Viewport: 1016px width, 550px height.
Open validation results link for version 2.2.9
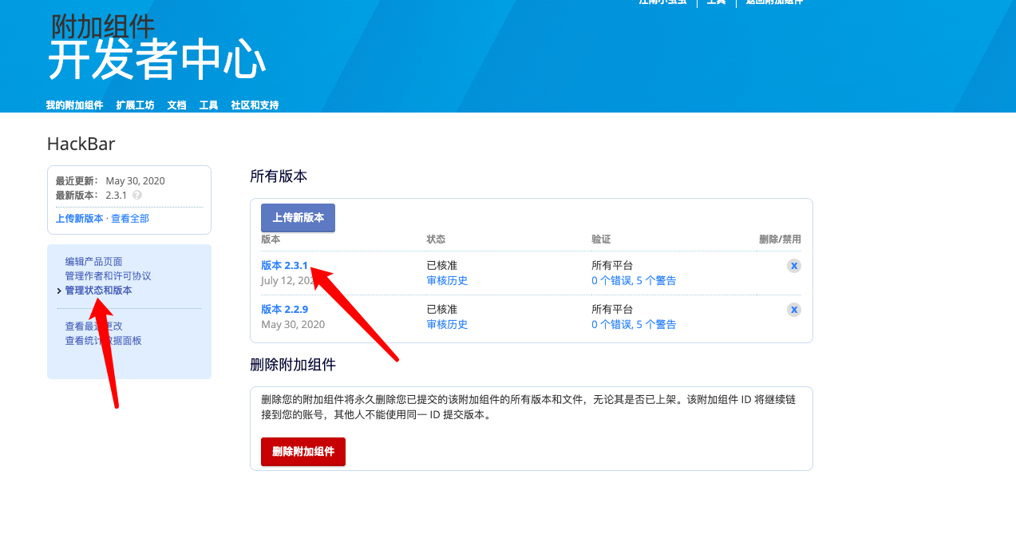(634, 324)
